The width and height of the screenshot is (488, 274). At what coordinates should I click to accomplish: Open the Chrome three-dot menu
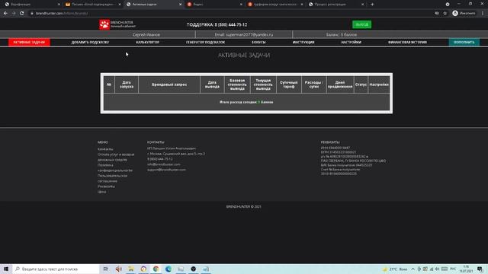pos(483,14)
